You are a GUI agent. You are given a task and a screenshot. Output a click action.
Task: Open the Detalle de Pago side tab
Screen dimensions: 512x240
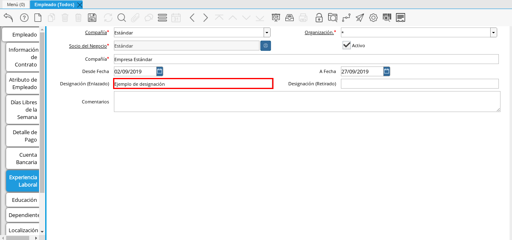pos(23,136)
